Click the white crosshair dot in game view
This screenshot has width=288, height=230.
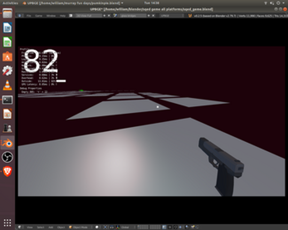(x=158, y=107)
